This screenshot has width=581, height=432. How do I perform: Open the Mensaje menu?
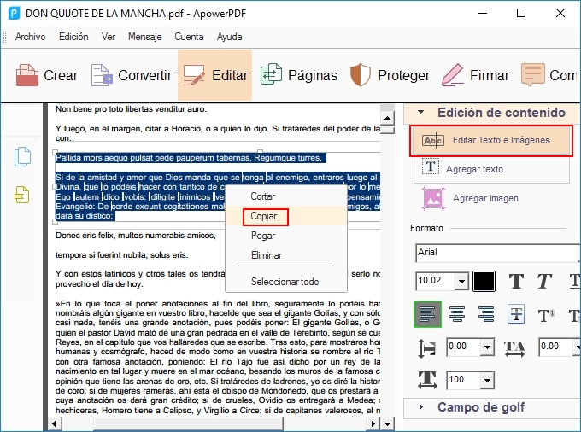pos(145,37)
